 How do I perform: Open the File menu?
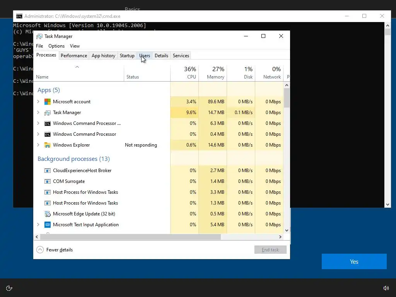tap(39, 46)
